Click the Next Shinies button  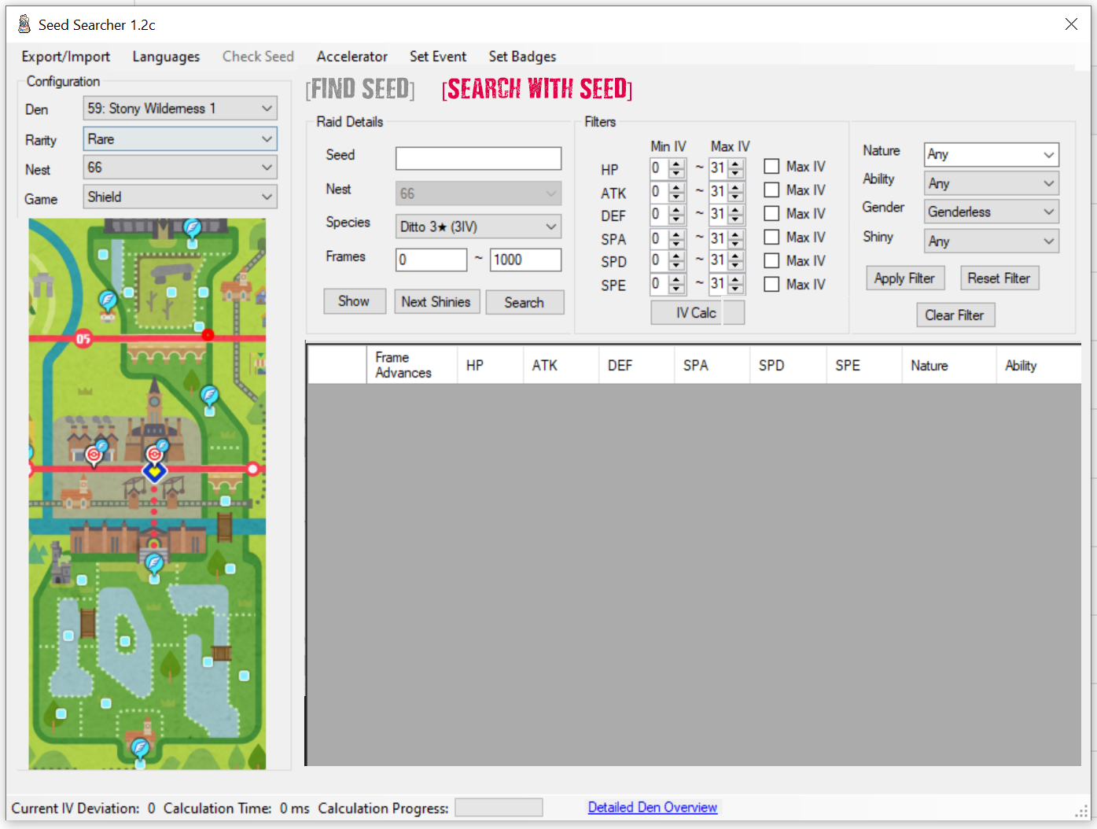click(436, 301)
